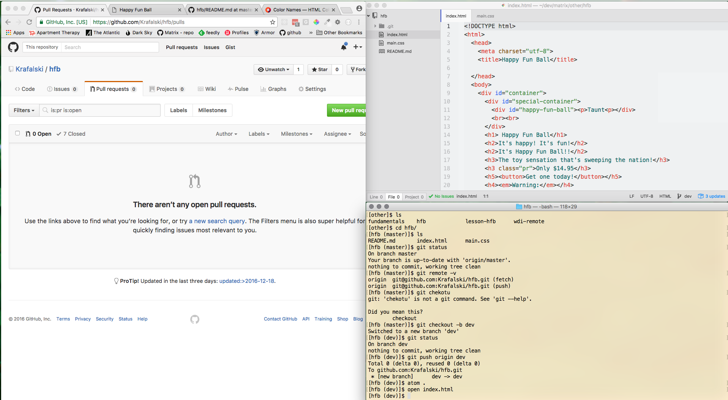Open the Unwatch dropdown
The width and height of the screenshot is (728, 400).
[273, 70]
